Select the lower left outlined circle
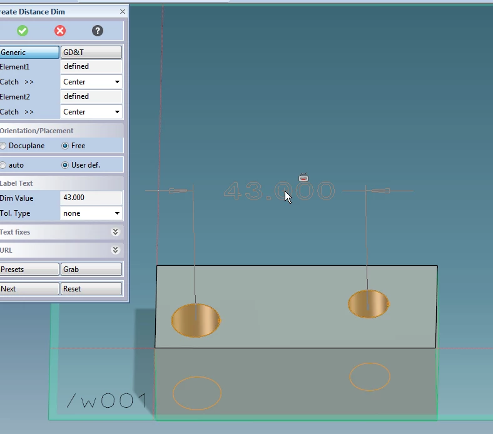Screen dimensions: 493x434 tap(197, 393)
